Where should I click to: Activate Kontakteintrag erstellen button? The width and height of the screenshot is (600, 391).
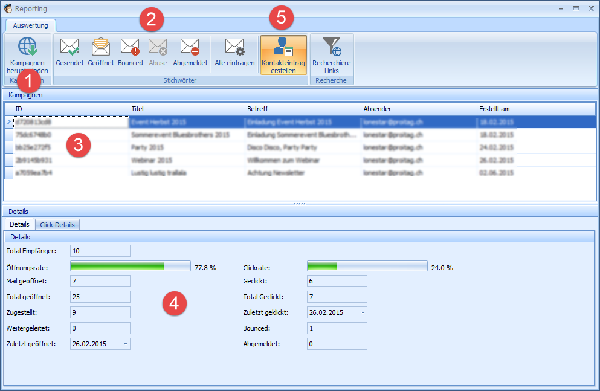tap(283, 54)
